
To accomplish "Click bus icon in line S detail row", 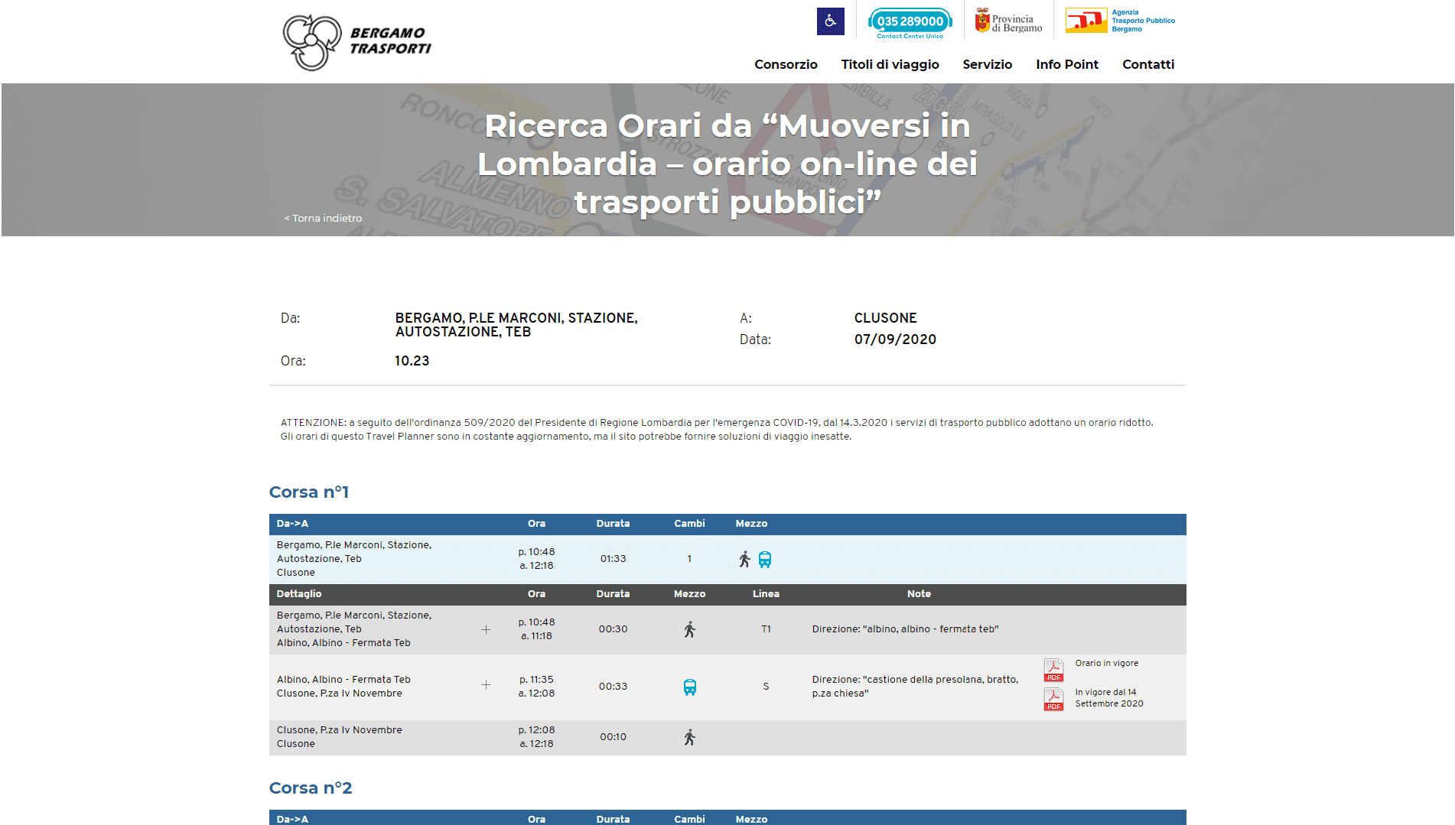I will (x=689, y=687).
